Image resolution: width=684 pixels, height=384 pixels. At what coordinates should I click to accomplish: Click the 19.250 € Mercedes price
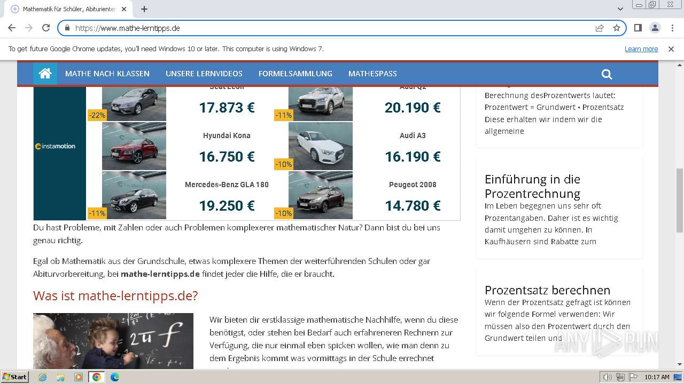(227, 206)
